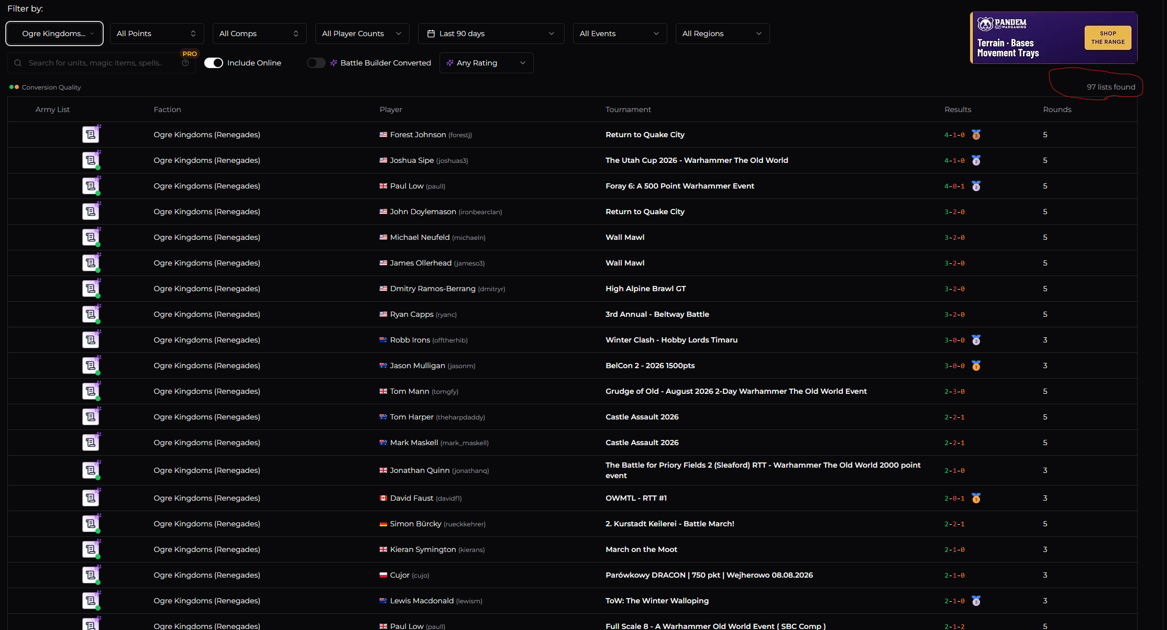Open army list icon in Foray 6 row

click(91, 186)
